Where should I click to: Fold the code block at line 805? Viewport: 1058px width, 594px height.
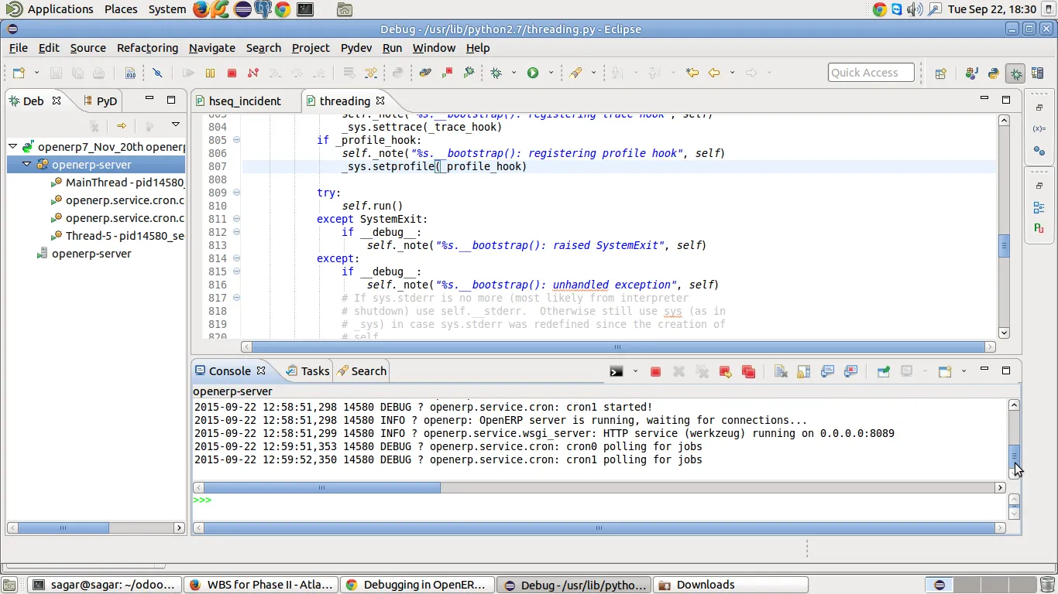236,140
